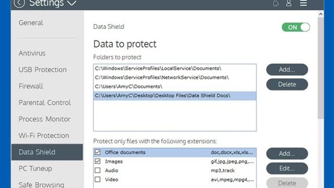Open USB Protection settings
This screenshot has height=188, width=334.
(x=43, y=69)
